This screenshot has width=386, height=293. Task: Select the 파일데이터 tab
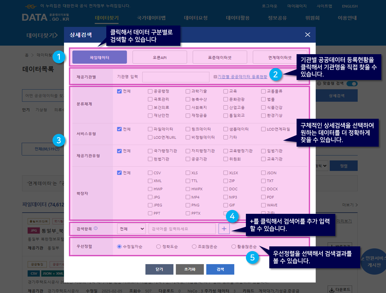click(x=100, y=57)
